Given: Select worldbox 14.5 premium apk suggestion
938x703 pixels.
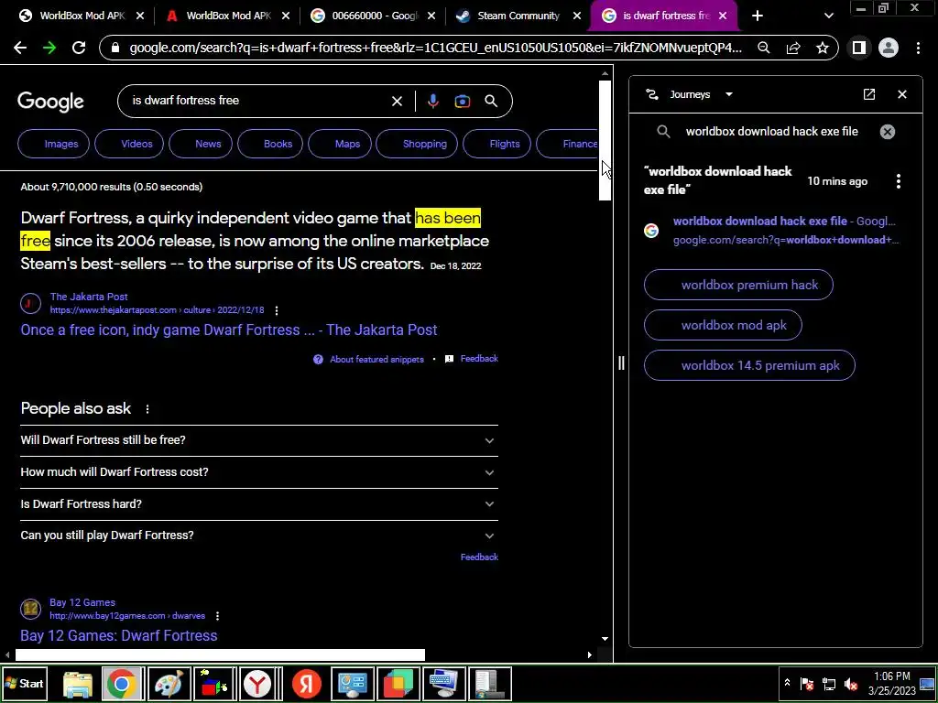Looking at the screenshot, I should [749, 366].
